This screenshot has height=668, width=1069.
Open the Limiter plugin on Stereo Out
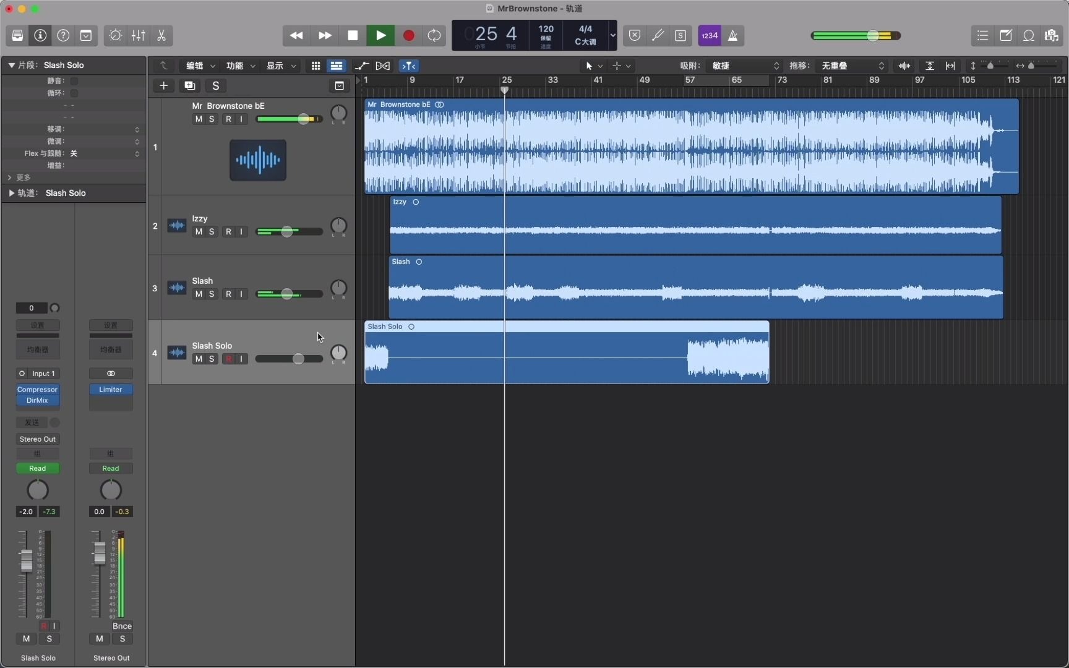111,390
